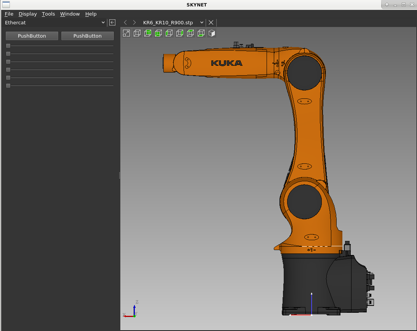417x331 pixels.
Task: Switch to front-face highlighted cube view
Action: pos(158,33)
